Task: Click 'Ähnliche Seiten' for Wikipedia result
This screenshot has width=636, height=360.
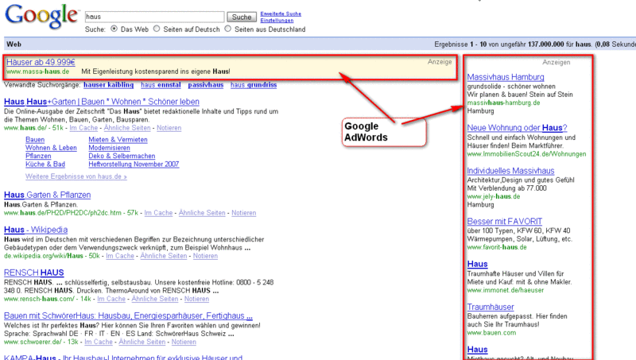Action: pyautogui.click(x=164, y=256)
